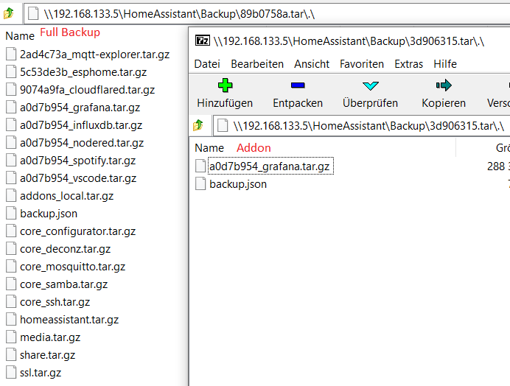Select homeassistant.tar.gz in the full backup list
Viewport: 510px width, 386px height.
[69, 320]
